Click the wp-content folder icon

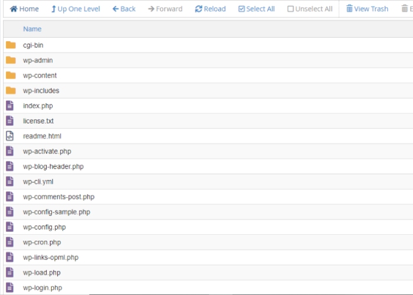(x=11, y=76)
